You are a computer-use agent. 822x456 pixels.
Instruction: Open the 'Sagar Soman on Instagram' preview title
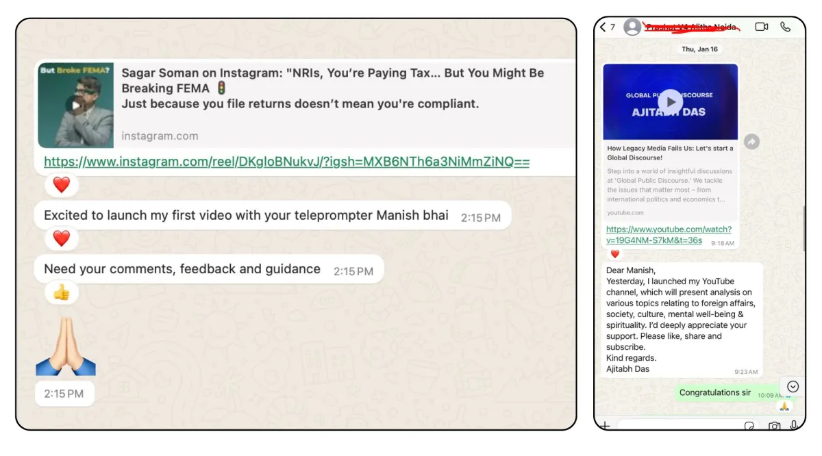[x=333, y=88]
